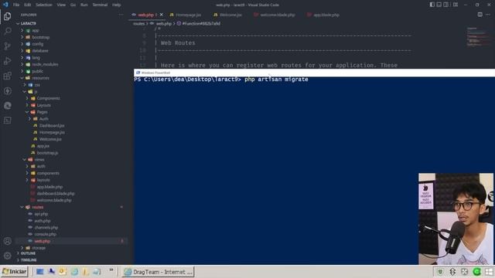The image size is (495, 278).
Task: Open DragTeam - Internet taskbar button
Action: click(x=158, y=272)
